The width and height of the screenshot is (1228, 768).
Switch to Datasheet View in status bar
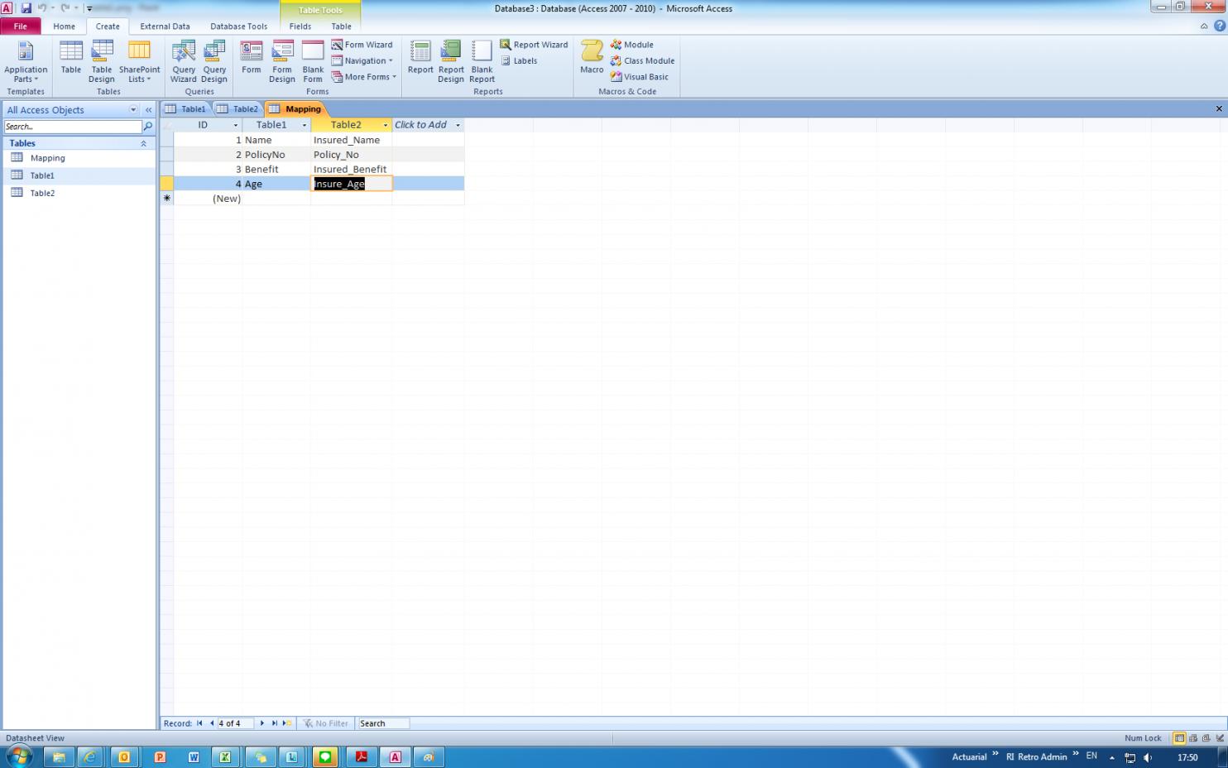(x=1180, y=738)
